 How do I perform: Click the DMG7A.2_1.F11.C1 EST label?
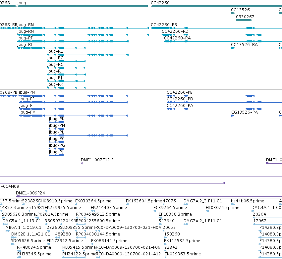click(x=203, y=221)
